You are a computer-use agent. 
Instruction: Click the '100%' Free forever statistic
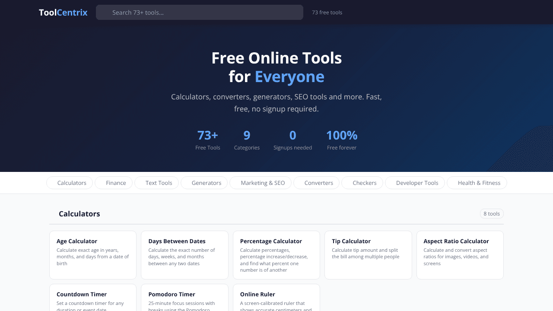(x=342, y=140)
